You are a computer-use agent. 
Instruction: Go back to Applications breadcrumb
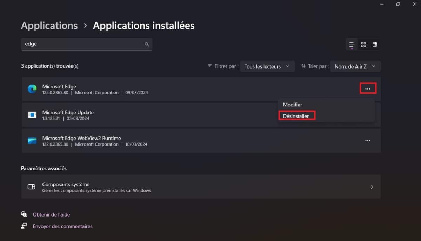point(49,26)
